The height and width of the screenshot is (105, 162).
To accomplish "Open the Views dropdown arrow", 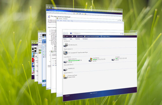I will pos(70,36).
